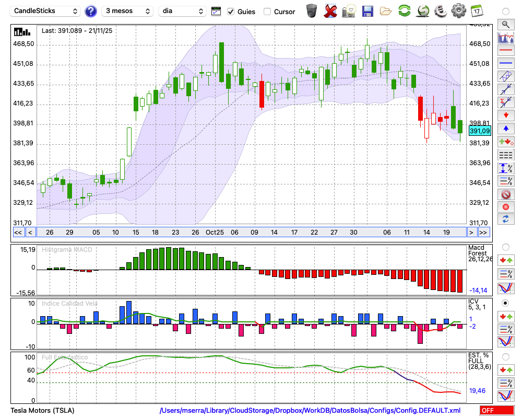Click the blue-red volume chart icon

coord(506,37)
